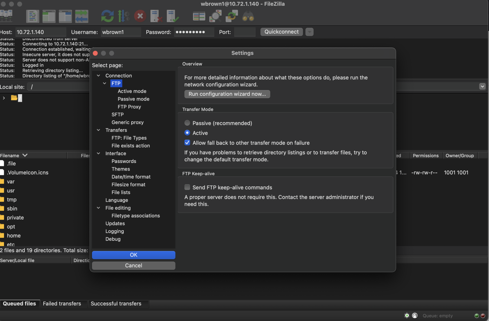Select the private folder in file list
This screenshot has width=489, height=321.
15,217
